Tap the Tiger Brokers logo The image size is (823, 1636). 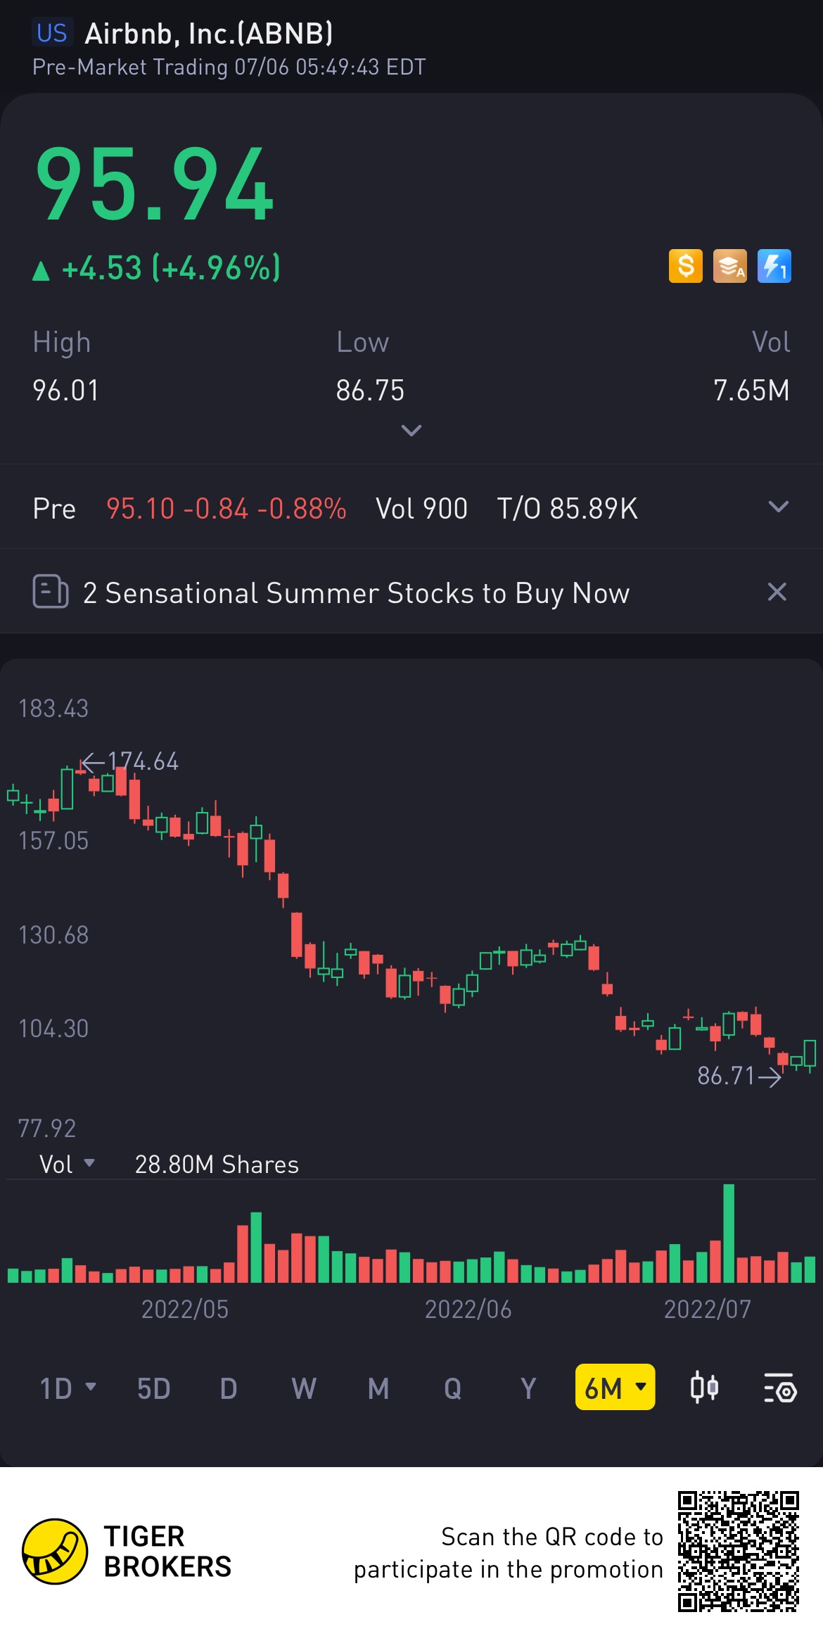(55, 1551)
